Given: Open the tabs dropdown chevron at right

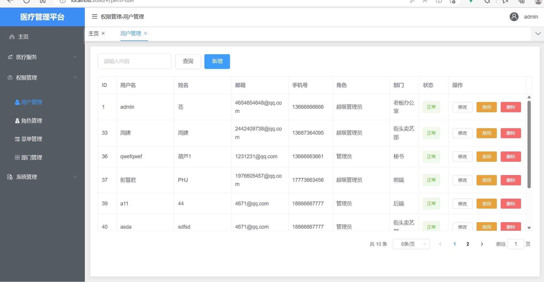Looking at the screenshot, I should pos(538,34).
